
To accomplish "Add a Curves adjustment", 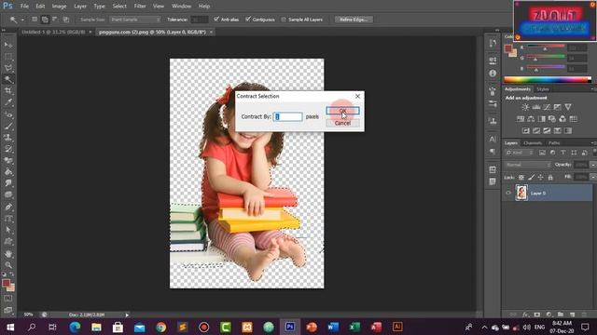I will 547,107.
